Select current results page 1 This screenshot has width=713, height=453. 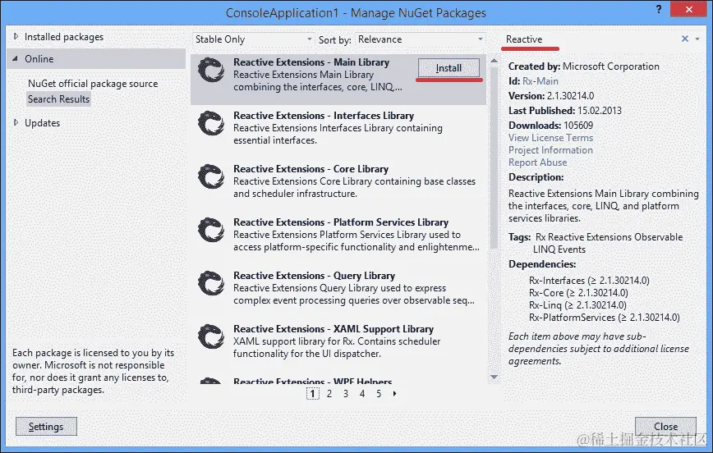point(313,394)
